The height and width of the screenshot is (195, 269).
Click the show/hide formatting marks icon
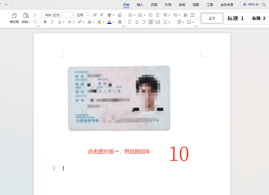(193, 15)
